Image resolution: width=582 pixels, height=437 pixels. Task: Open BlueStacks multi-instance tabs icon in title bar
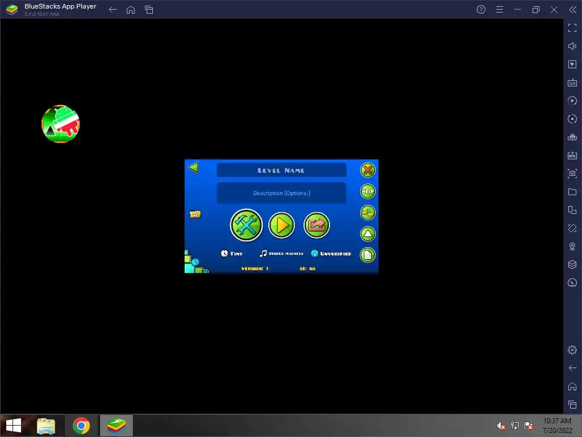click(149, 10)
